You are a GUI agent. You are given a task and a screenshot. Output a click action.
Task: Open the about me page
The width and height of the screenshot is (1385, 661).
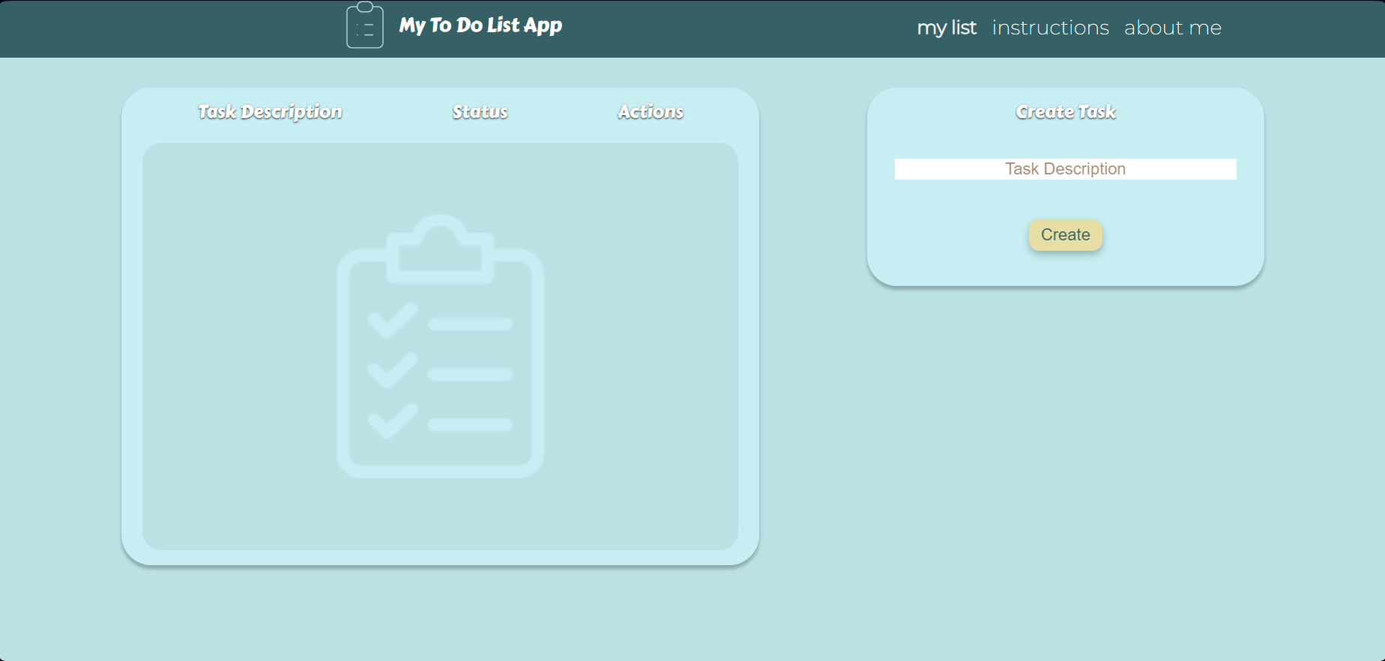point(1173,28)
